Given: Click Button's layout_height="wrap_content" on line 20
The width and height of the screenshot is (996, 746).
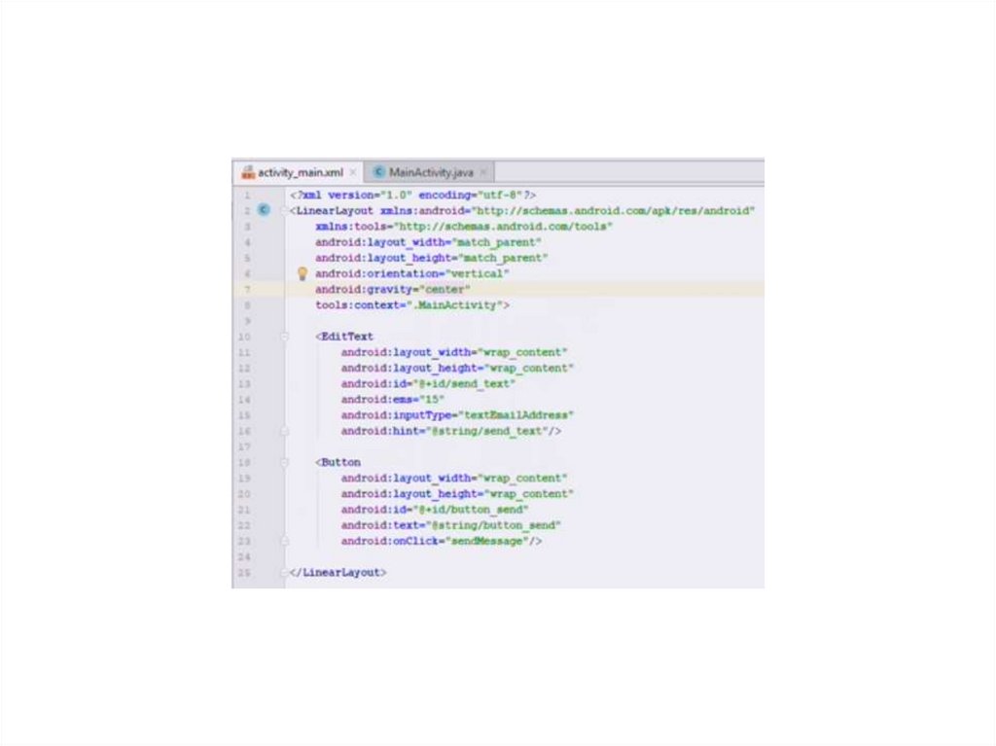Looking at the screenshot, I should click(x=457, y=494).
